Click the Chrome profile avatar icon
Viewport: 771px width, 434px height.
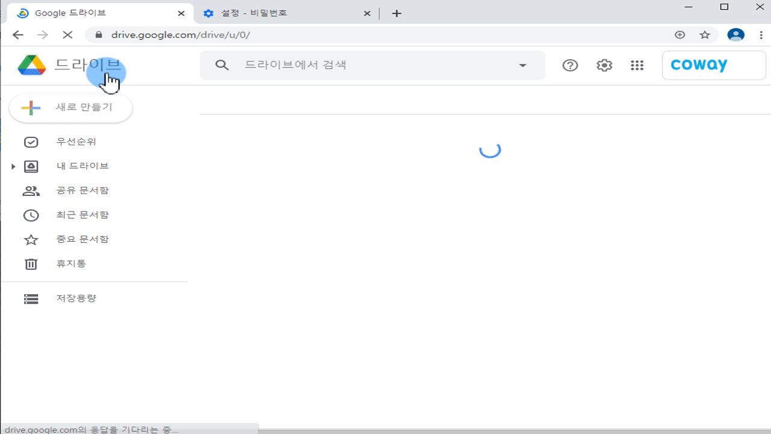click(x=736, y=35)
